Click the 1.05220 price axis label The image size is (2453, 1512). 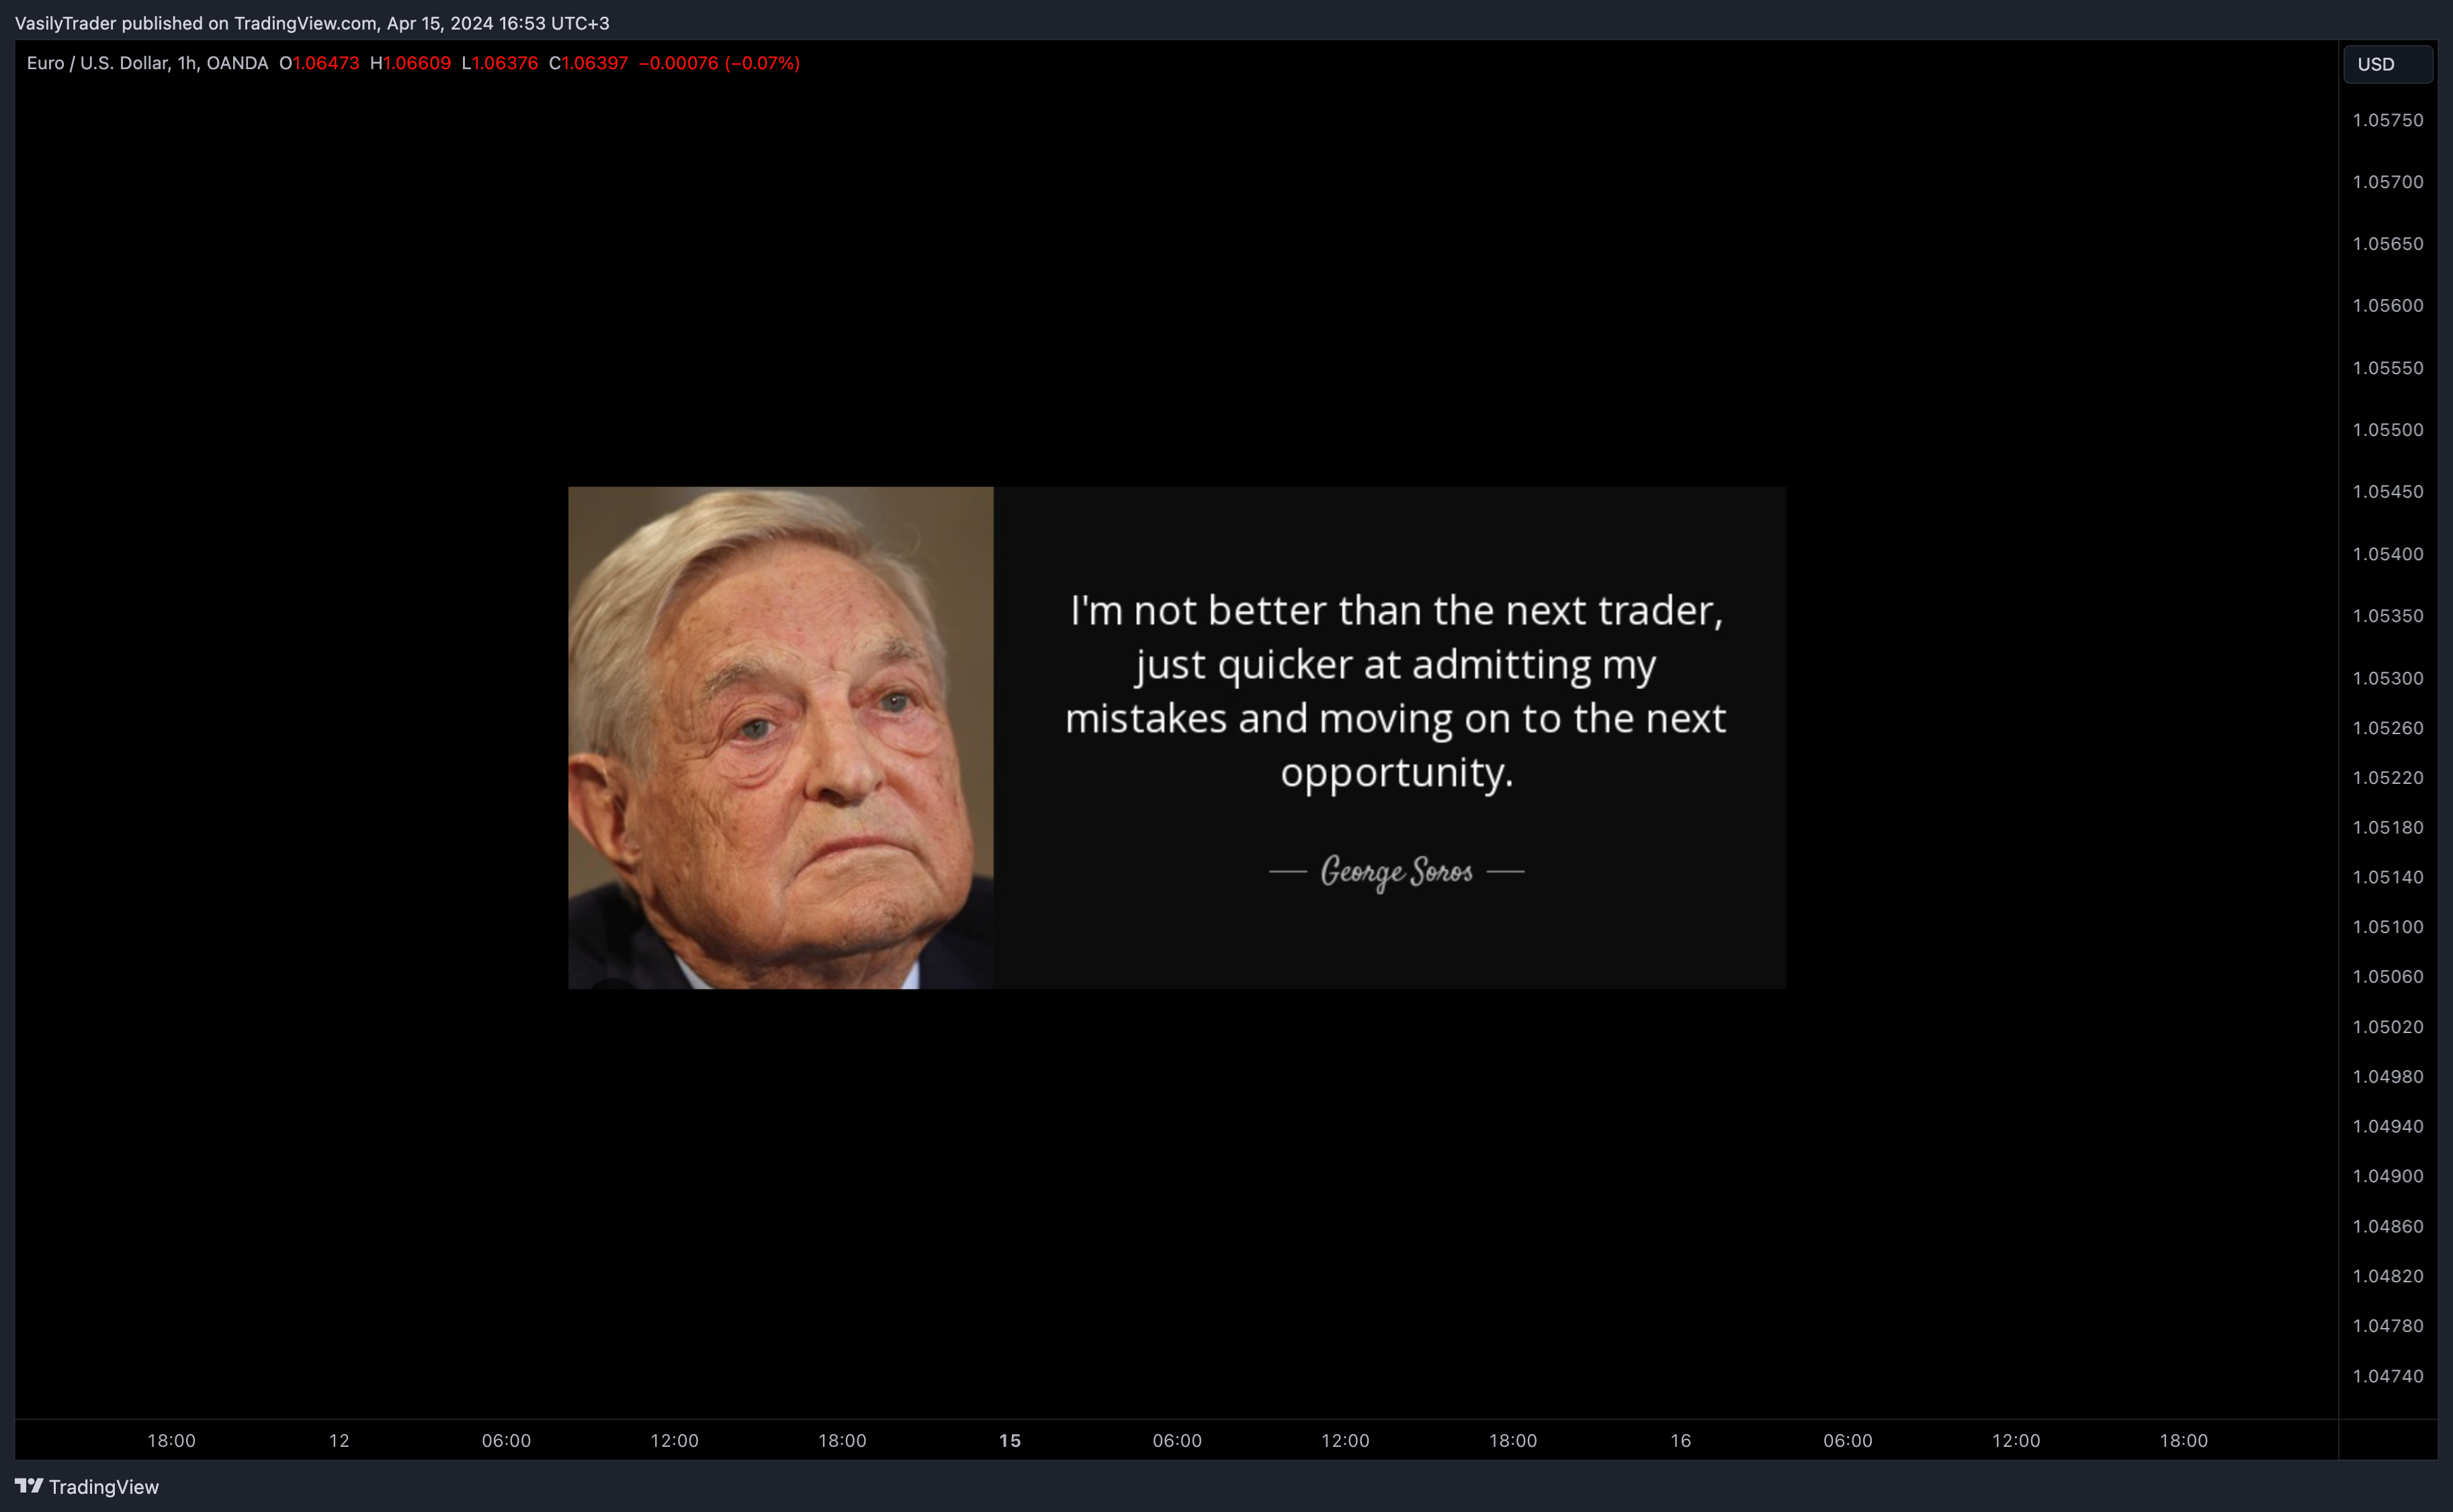point(2387,778)
